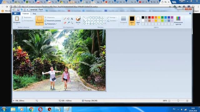Image resolution: width=200 pixels, height=112 pixels.
Task: Select the Color picker eyedropper tool
Action: coord(68,23)
